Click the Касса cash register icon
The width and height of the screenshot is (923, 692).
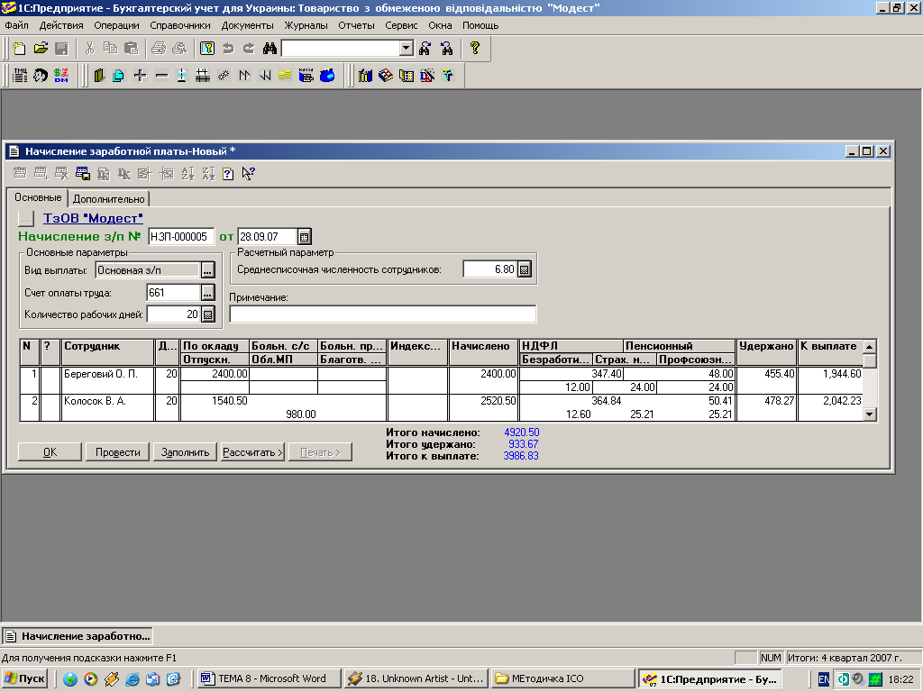[x=306, y=76]
